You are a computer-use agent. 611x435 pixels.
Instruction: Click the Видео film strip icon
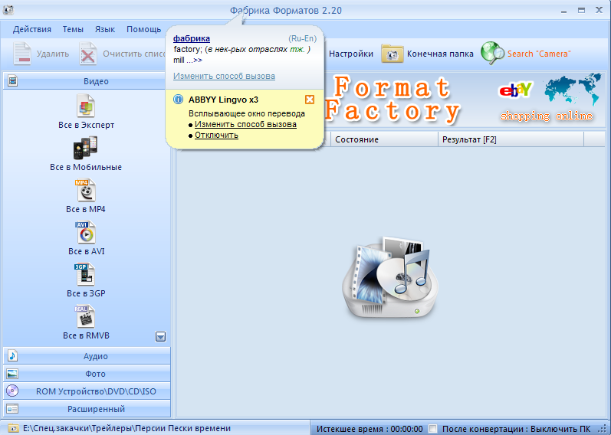[12, 81]
